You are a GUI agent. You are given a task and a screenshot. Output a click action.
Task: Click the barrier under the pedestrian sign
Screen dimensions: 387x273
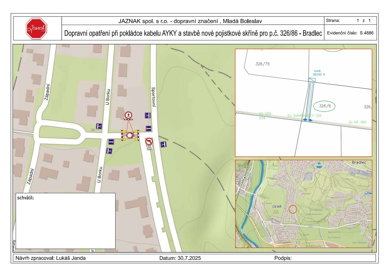pyautogui.click(x=128, y=119)
